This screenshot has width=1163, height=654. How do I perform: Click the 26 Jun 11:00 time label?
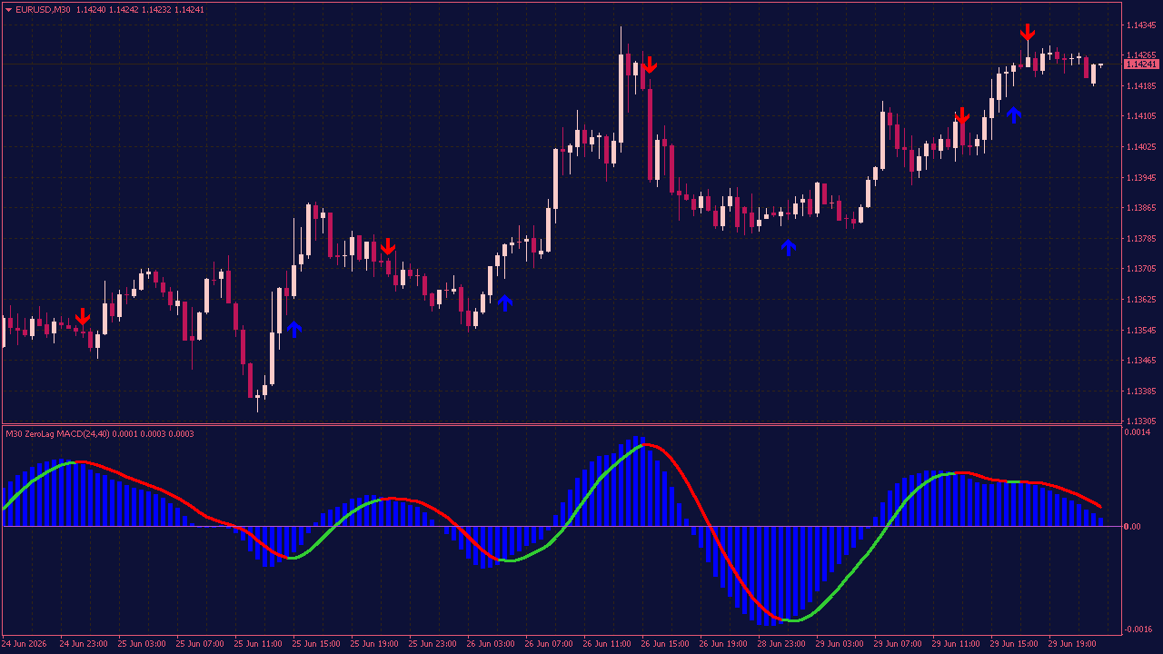click(x=608, y=644)
